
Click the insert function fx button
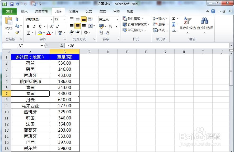click(x=61, y=46)
